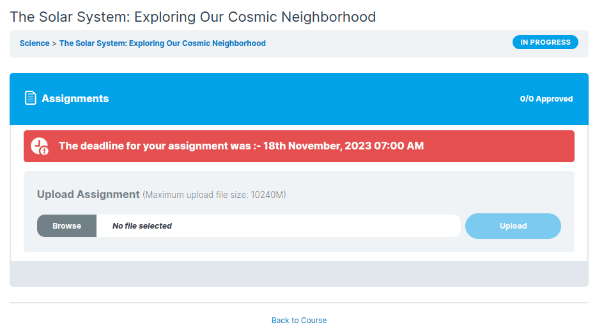Click the breadcrumb separator arrow

54,43
